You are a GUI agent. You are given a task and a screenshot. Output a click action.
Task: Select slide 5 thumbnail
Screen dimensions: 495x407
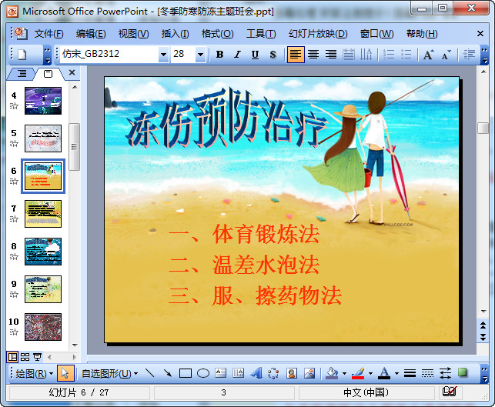(43, 138)
